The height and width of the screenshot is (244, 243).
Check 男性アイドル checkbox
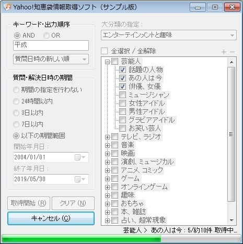pyautogui.click(x=122, y=112)
